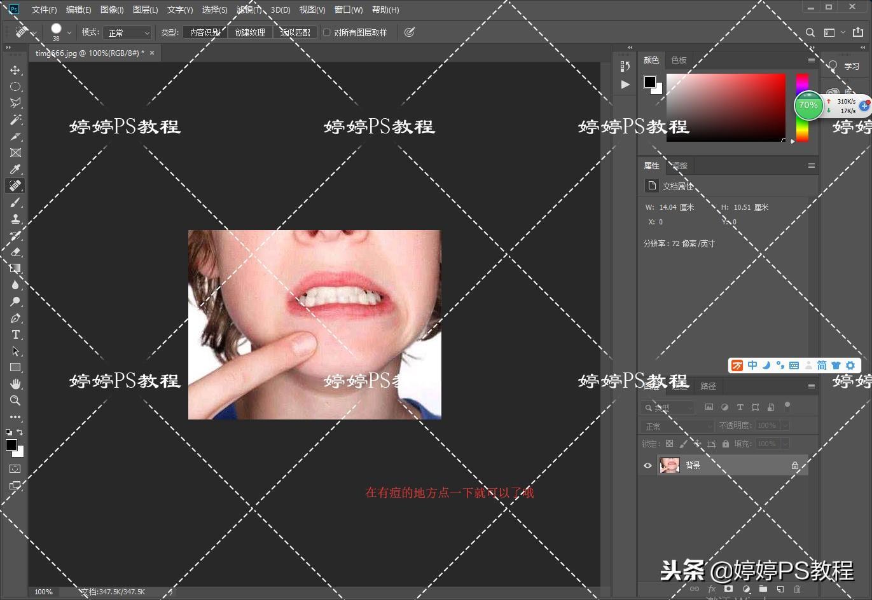The image size is (872, 600).
Task: Enable Sample All Layers checkbox
Action: [x=327, y=32]
